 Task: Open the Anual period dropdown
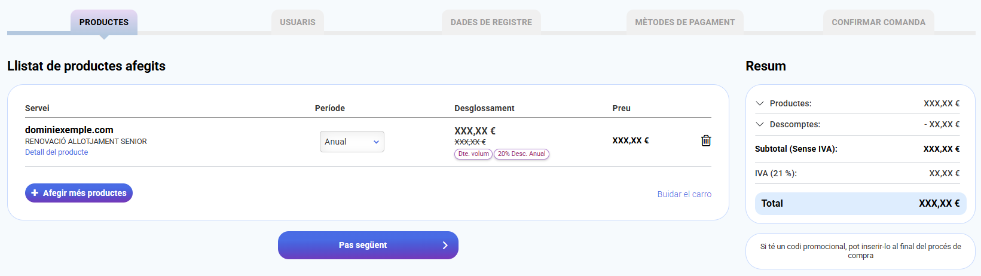pos(352,142)
